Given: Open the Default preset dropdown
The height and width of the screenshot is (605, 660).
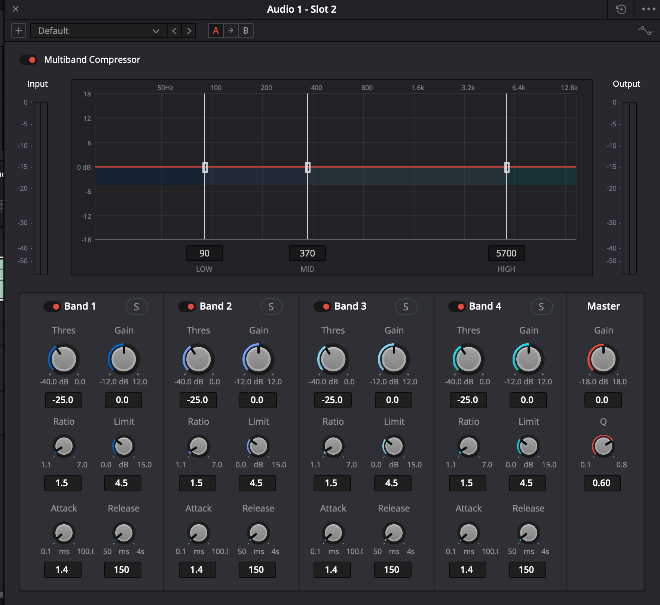Looking at the screenshot, I should (x=98, y=31).
